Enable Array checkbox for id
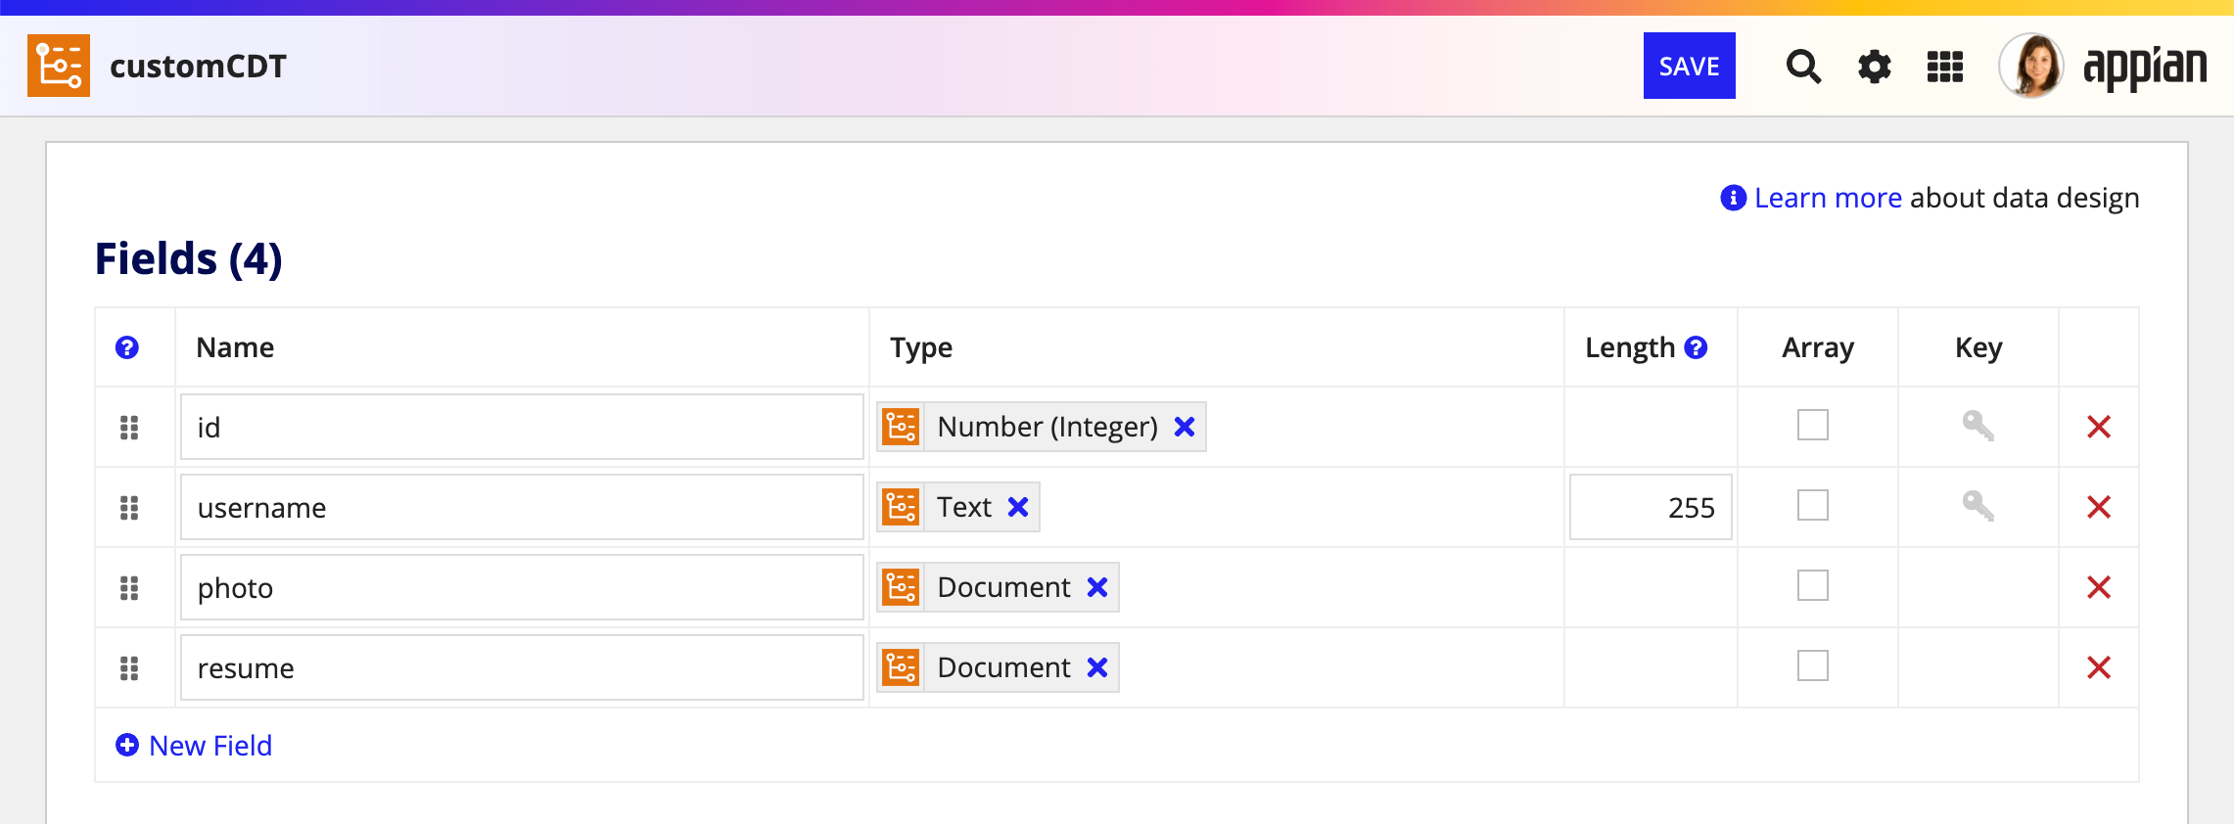This screenshot has width=2234, height=824. pyautogui.click(x=1813, y=425)
